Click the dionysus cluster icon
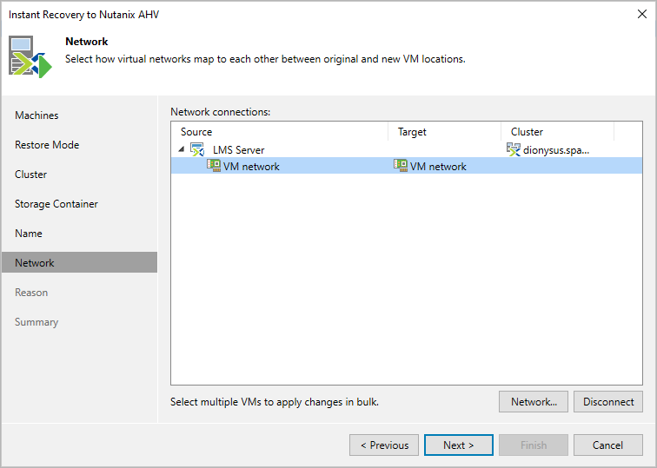The width and height of the screenshot is (657, 468). (x=514, y=149)
